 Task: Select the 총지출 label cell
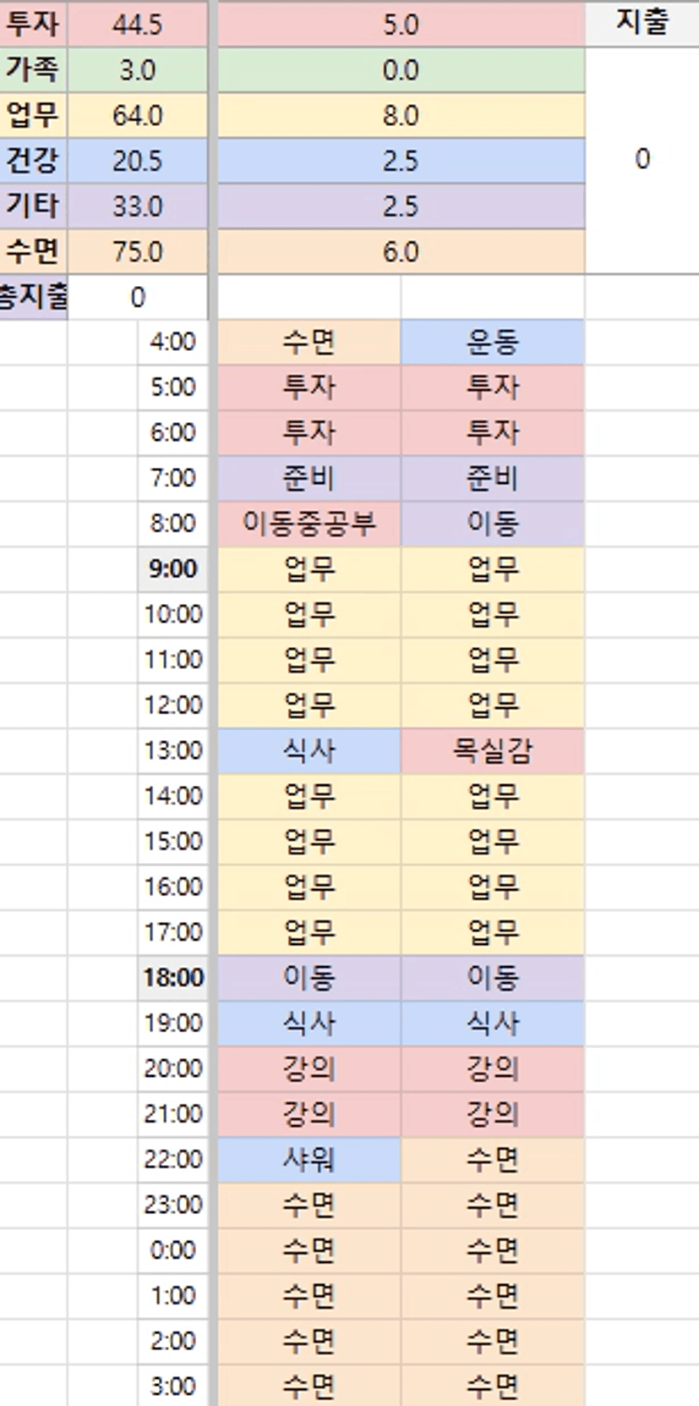click(33, 297)
